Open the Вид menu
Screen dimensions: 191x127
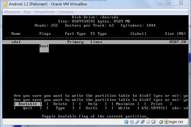[27, 12]
